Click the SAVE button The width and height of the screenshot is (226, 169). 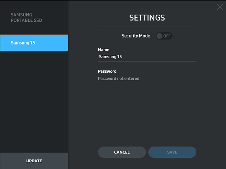click(x=172, y=152)
